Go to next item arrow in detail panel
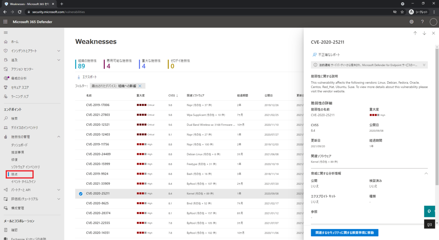Image resolution: width=439 pixels, height=240 pixels. [x=424, y=33]
